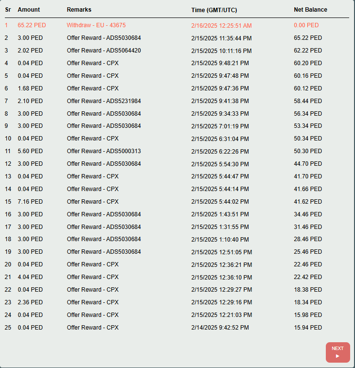Click the time 2/15/2025 9:48:21 PM
355x368 pixels.
coord(220,63)
